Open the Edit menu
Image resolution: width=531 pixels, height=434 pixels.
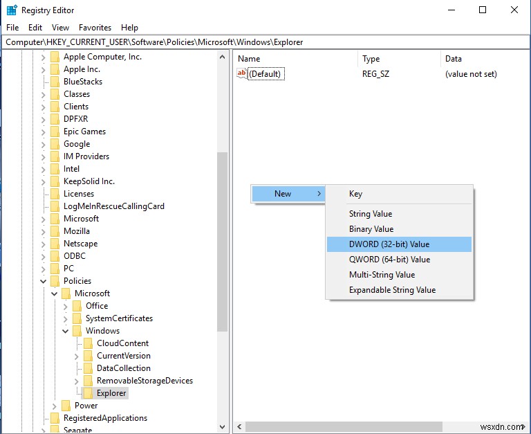point(35,28)
